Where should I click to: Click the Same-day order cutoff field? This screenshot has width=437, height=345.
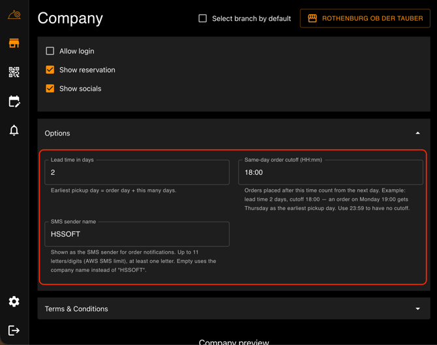tap(331, 172)
